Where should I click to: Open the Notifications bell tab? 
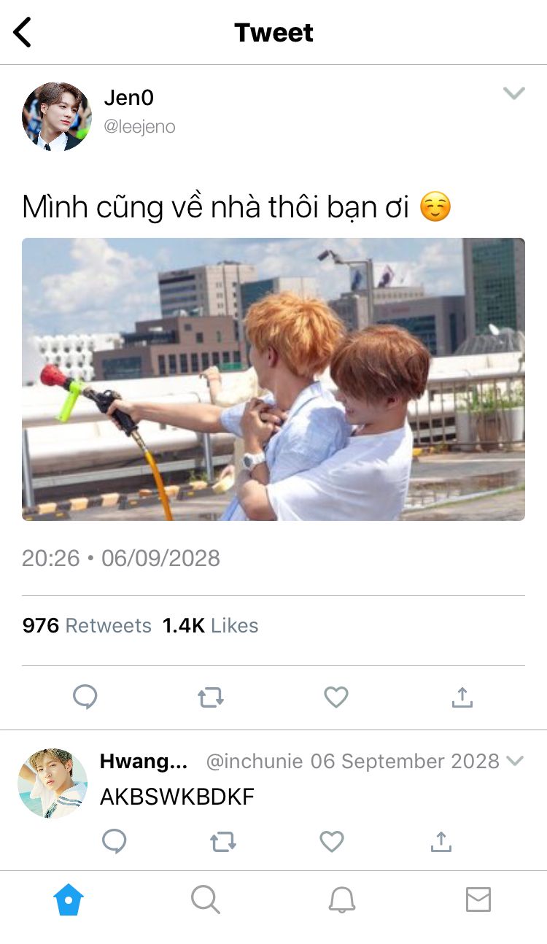341,900
